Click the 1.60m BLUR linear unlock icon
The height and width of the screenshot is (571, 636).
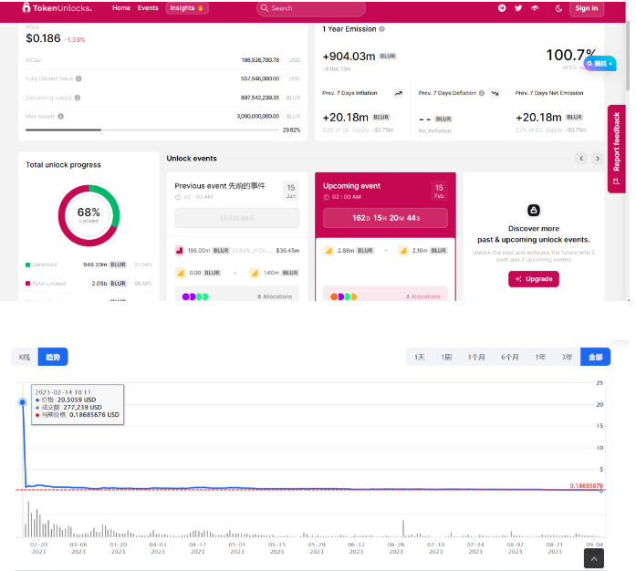pyautogui.click(x=255, y=273)
